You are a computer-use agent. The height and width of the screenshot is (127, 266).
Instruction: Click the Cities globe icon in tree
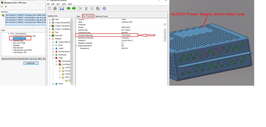click(x=53, y=20)
